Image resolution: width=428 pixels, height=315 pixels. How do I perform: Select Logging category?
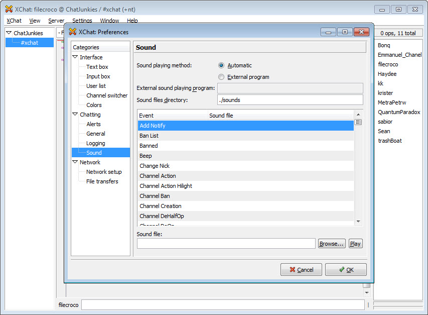click(95, 143)
